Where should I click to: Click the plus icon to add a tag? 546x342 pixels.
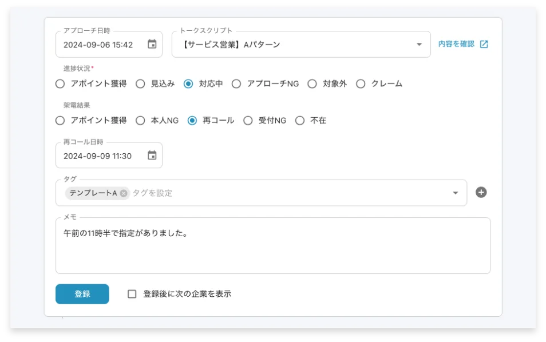click(481, 192)
